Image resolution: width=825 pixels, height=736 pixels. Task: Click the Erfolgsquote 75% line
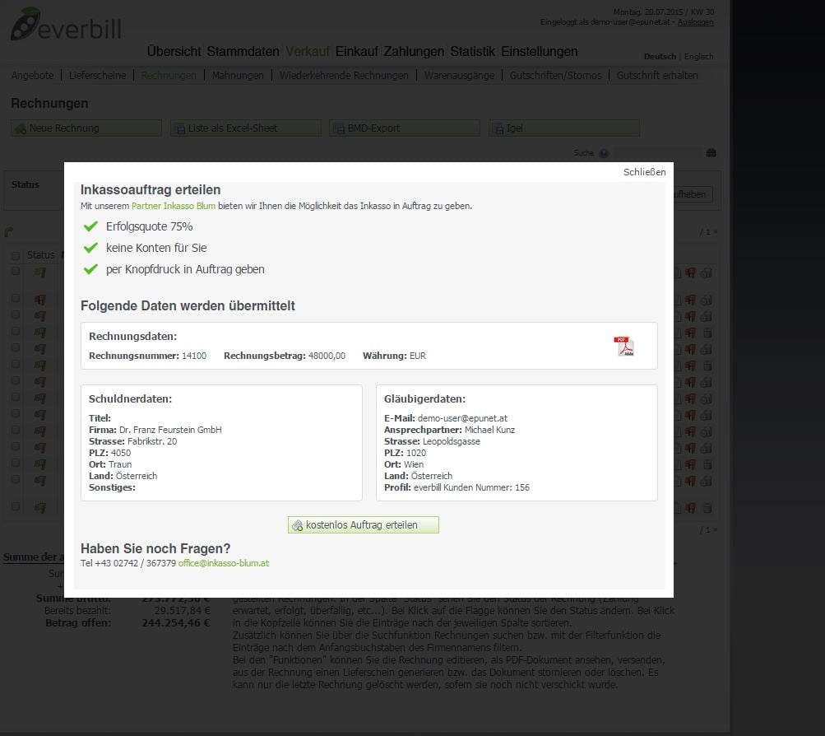pos(150,226)
